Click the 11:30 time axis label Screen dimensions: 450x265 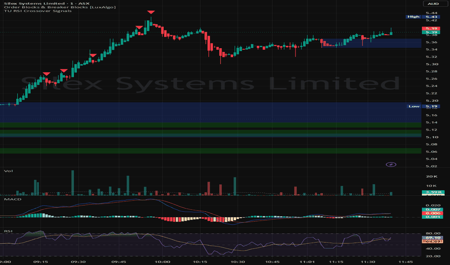[368, 262]
